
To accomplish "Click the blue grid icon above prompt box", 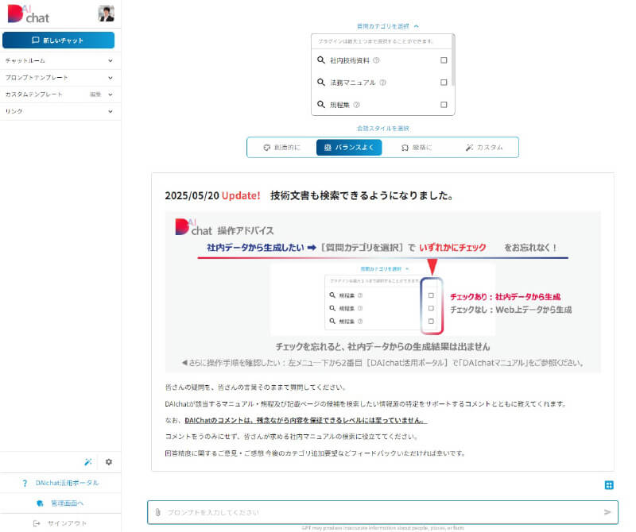I will click(609, 484).
